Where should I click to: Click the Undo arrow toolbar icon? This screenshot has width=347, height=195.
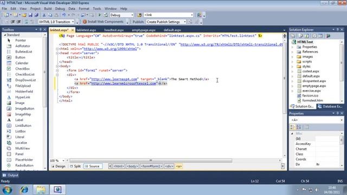(x=64, y=15)
